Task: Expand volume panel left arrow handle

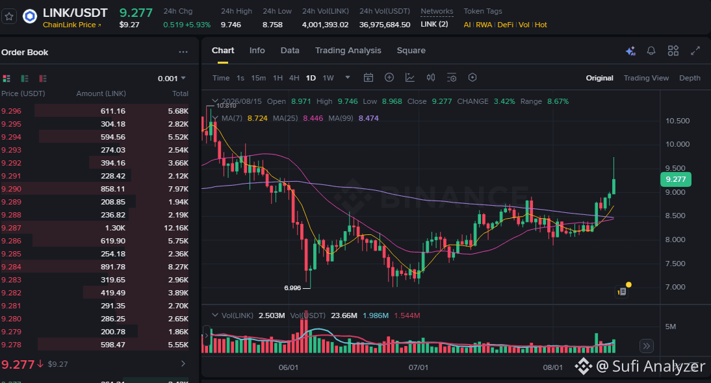Action: 206,336
